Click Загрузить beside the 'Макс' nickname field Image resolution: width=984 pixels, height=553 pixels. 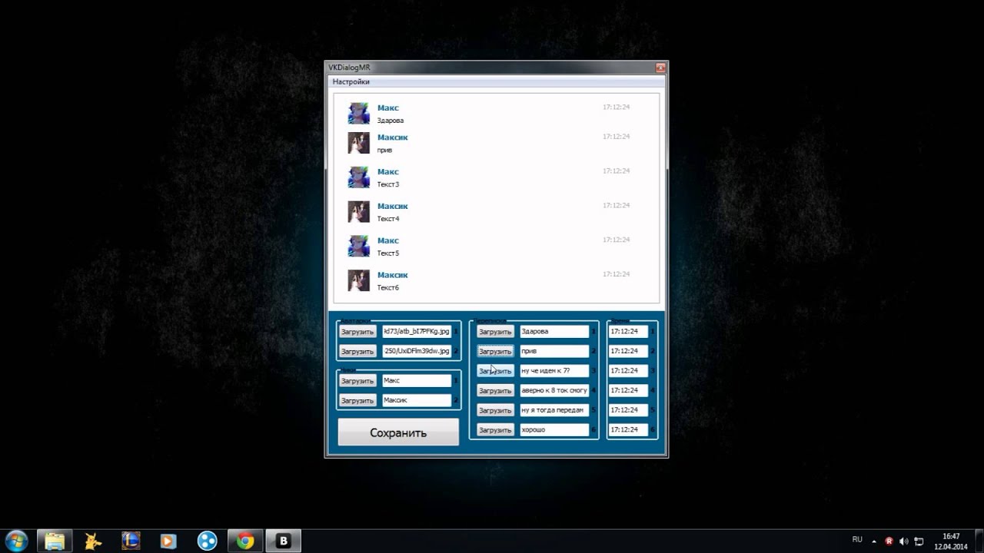(357, 381)
